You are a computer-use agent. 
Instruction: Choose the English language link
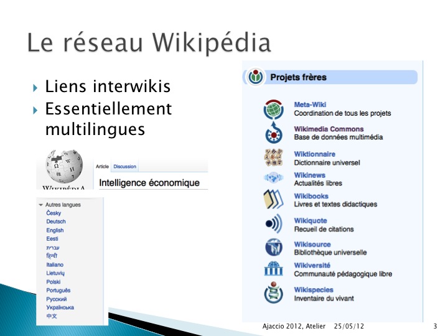pyautogui.click(x=55, y=230)
